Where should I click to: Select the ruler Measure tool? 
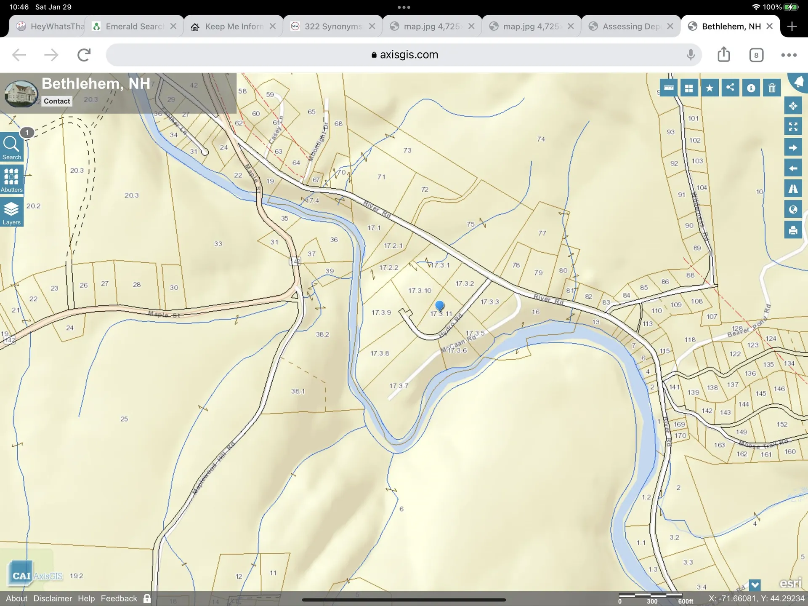coord(669,88)
